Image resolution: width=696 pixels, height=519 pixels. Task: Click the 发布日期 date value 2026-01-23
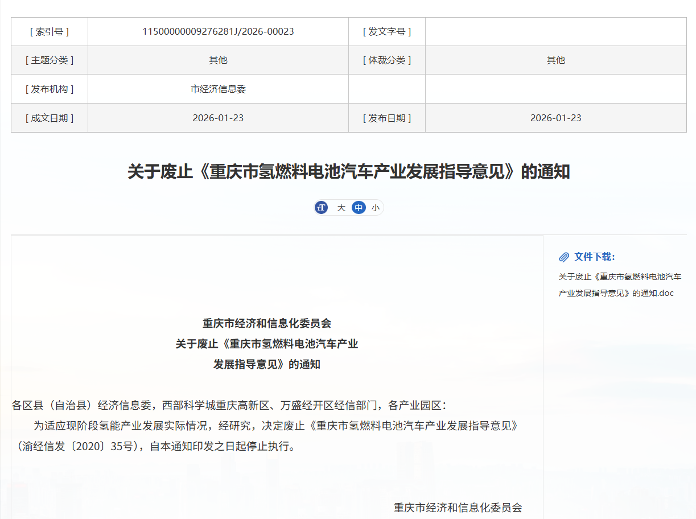click(x=555, y=118)
